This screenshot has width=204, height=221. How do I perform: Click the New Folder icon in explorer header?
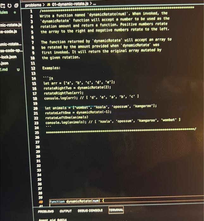(3, 6)
